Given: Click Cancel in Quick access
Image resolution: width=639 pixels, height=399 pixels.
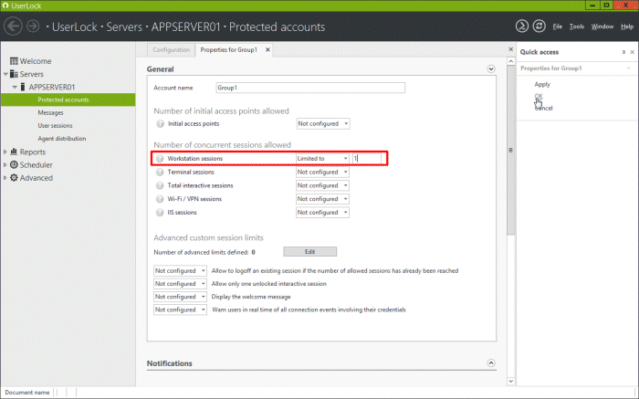Looking at the screenshot, I should 543,108.
